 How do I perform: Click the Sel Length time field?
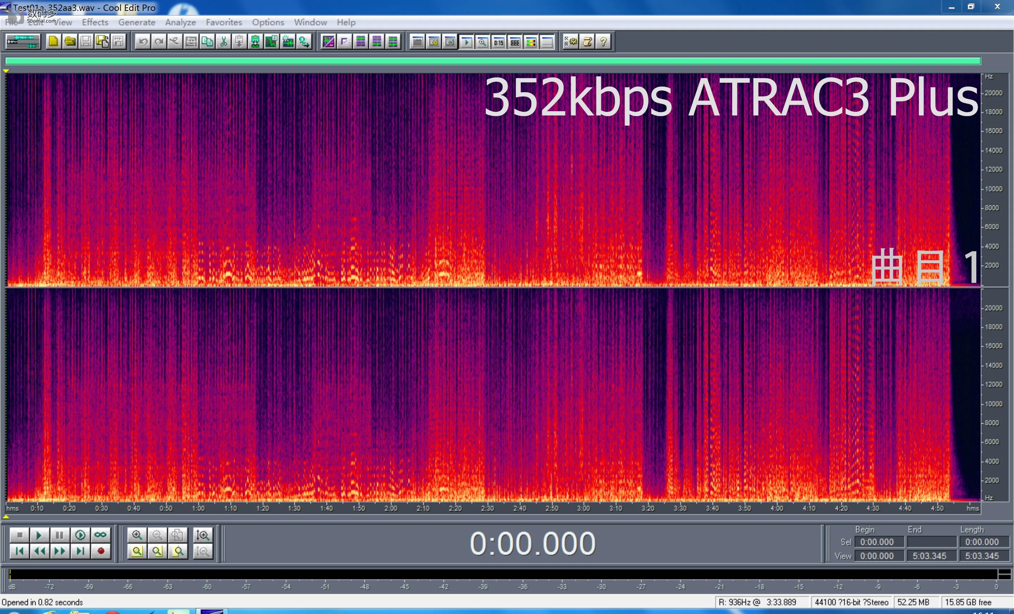[x=984, y=542]
